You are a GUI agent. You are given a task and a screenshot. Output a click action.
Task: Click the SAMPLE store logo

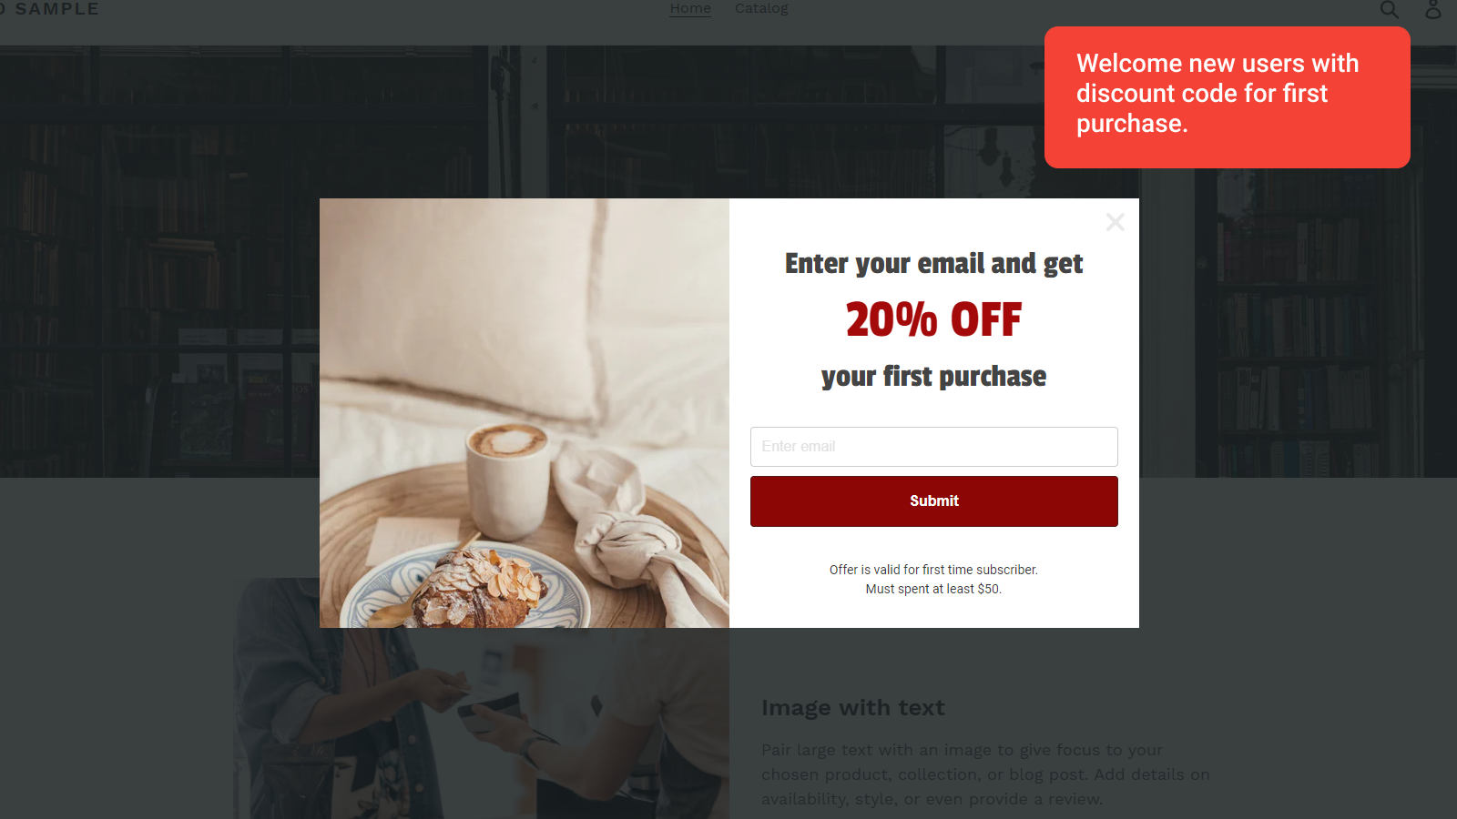(50, 9)
